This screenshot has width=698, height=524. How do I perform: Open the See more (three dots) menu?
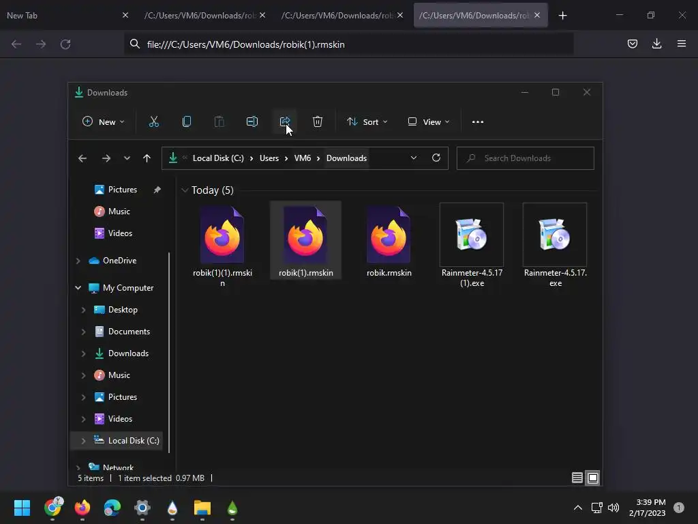pyautogui.click(x=478, y=121)
